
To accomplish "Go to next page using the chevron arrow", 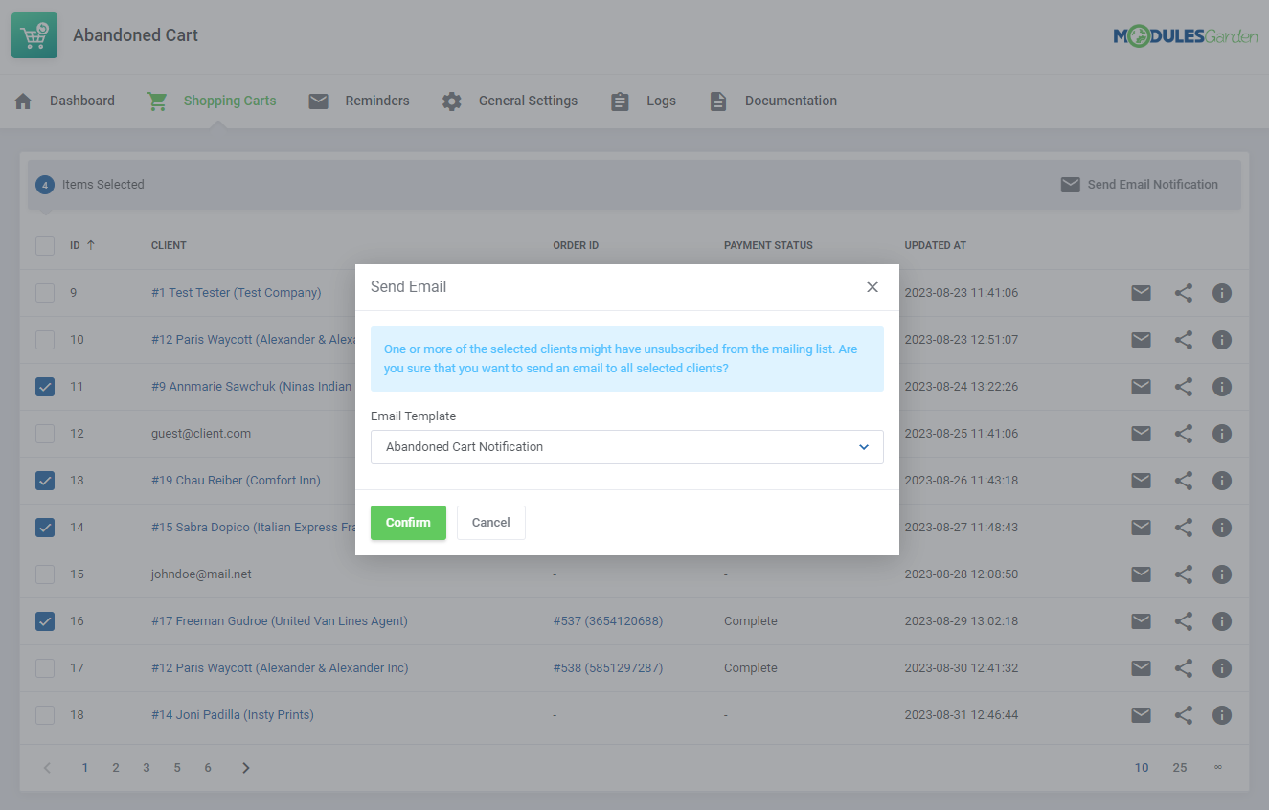I will tap(245, 767).
